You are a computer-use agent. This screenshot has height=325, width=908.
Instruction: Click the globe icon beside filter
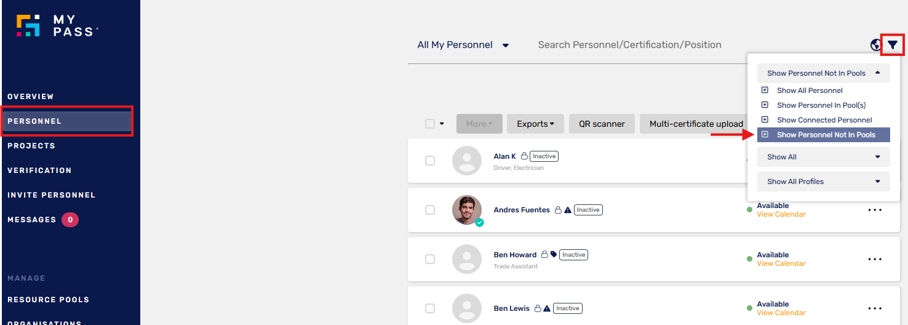click(876, 45)
